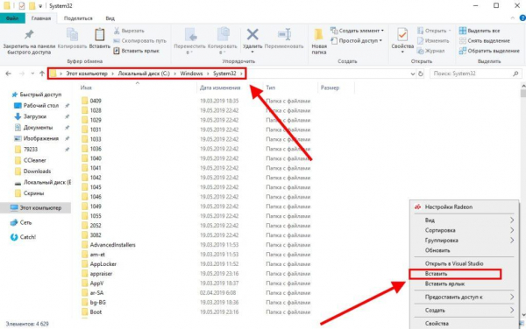Open Свойства in the ribbon
The width and height of the screenshot is (526, 329).
[x=402, y=40]
